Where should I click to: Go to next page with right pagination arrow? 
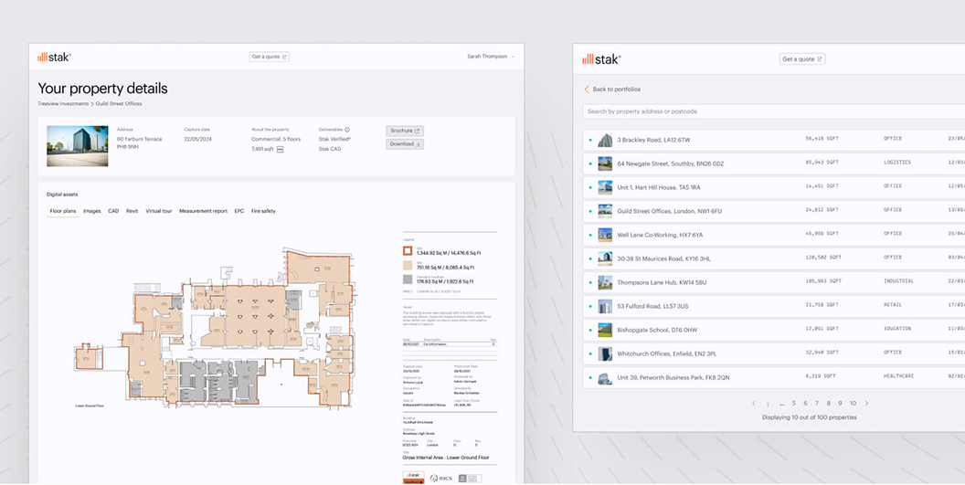[866, 403]
